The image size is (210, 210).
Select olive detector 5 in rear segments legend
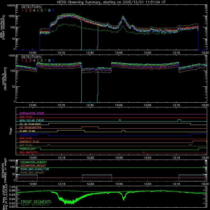pos(38,61)
